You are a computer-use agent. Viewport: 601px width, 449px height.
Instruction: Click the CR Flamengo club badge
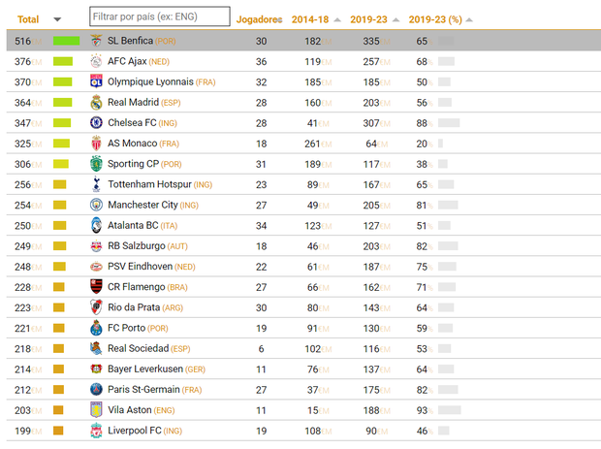[x=96, y=287]
